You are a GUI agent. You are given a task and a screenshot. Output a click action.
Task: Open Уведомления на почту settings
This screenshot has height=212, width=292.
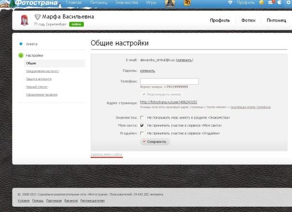click(42, 71)
